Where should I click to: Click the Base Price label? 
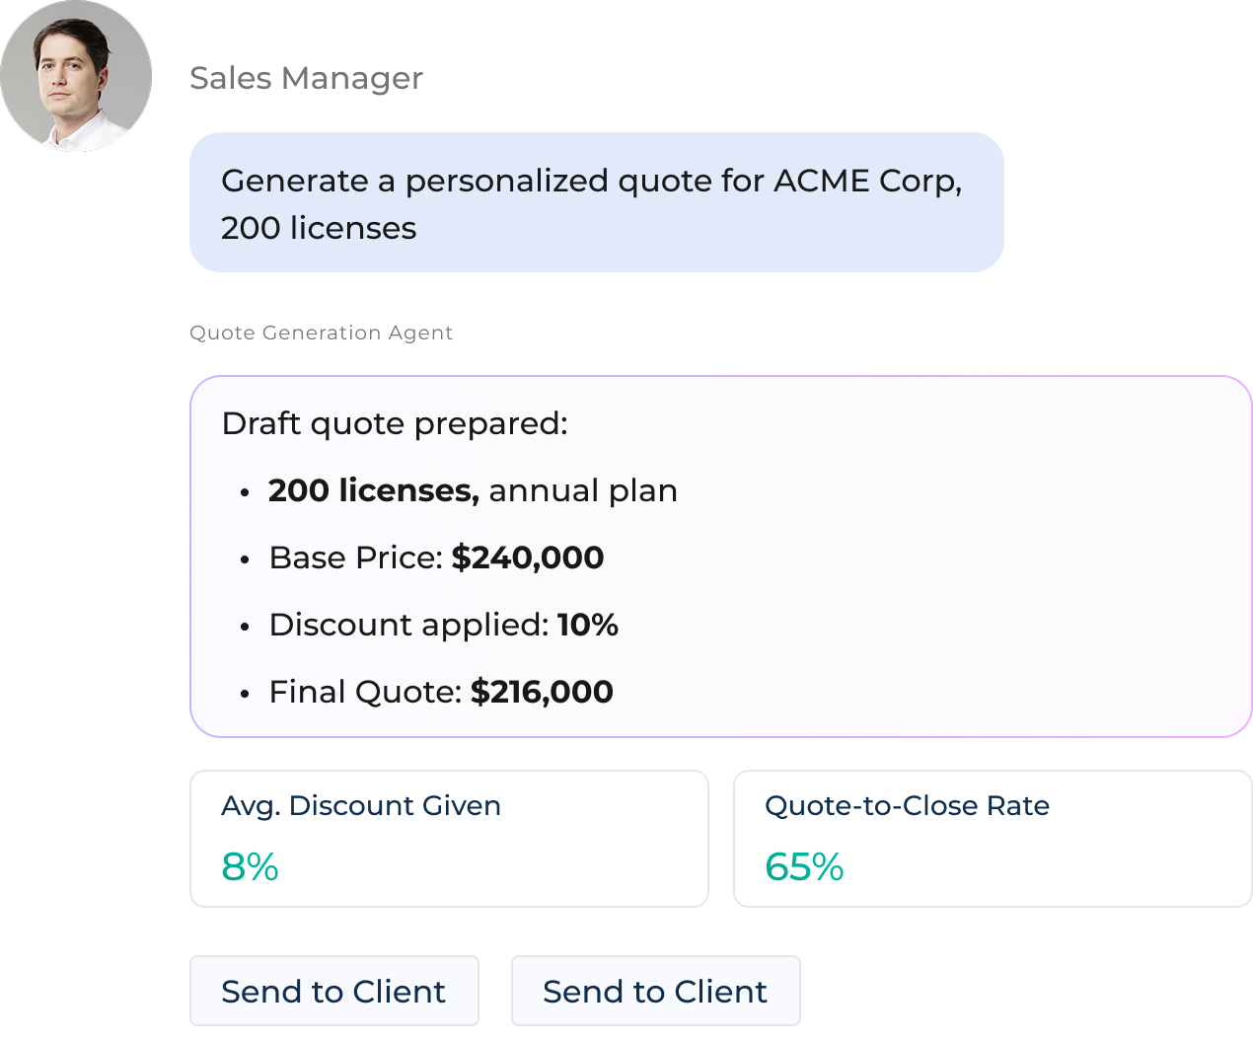click(356, 558)
